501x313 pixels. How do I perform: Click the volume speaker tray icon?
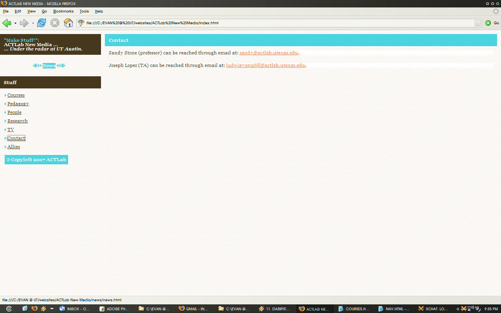click(478, 309)
